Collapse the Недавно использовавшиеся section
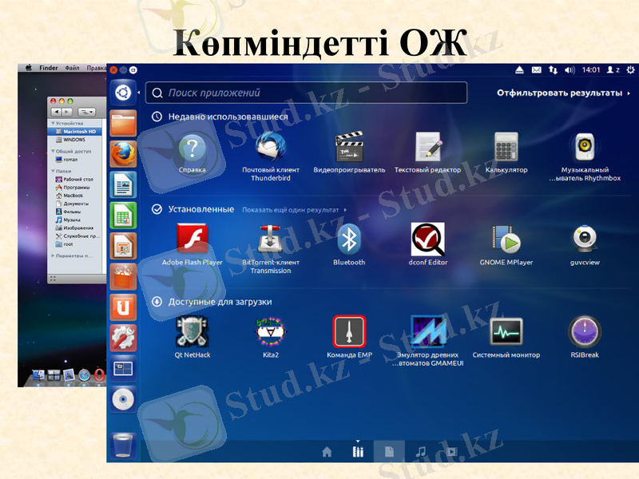Viewport: 639px width, 479px height. click(x=157, y=117)
